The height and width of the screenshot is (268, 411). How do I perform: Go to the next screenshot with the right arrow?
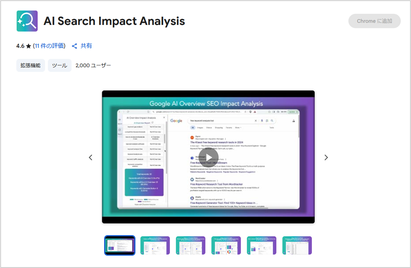[x=326, y=158]
